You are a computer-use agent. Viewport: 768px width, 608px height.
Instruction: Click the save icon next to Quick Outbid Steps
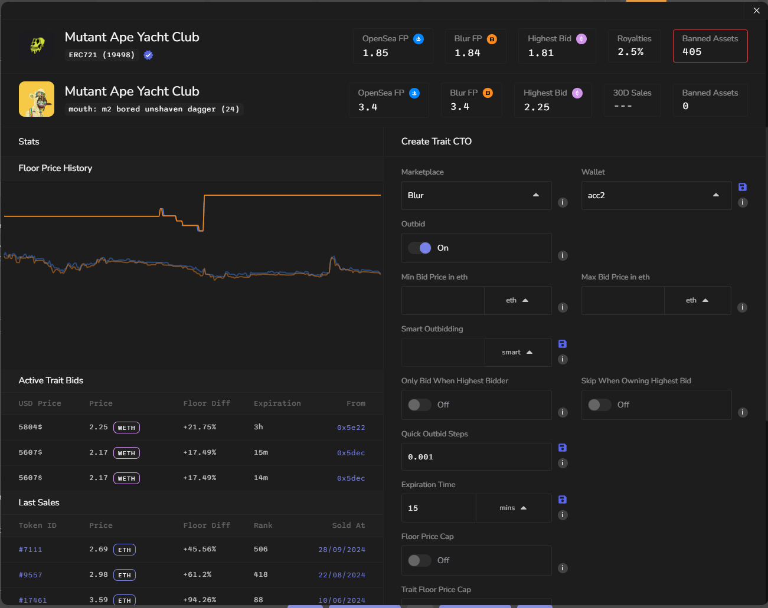pyautogui.click(x=563, y=448)
